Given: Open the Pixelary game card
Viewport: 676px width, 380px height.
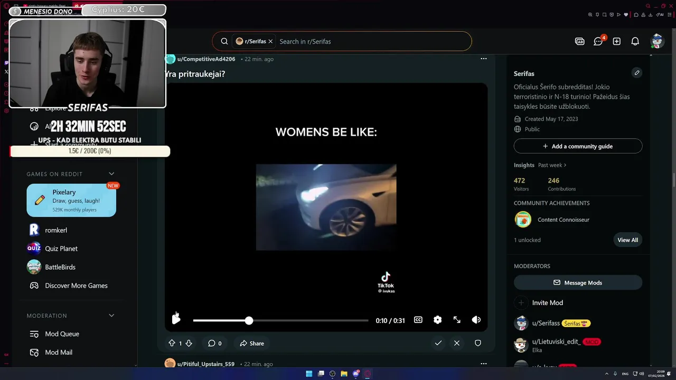Looking at the screenshot, I should click(x=71, y=200).
